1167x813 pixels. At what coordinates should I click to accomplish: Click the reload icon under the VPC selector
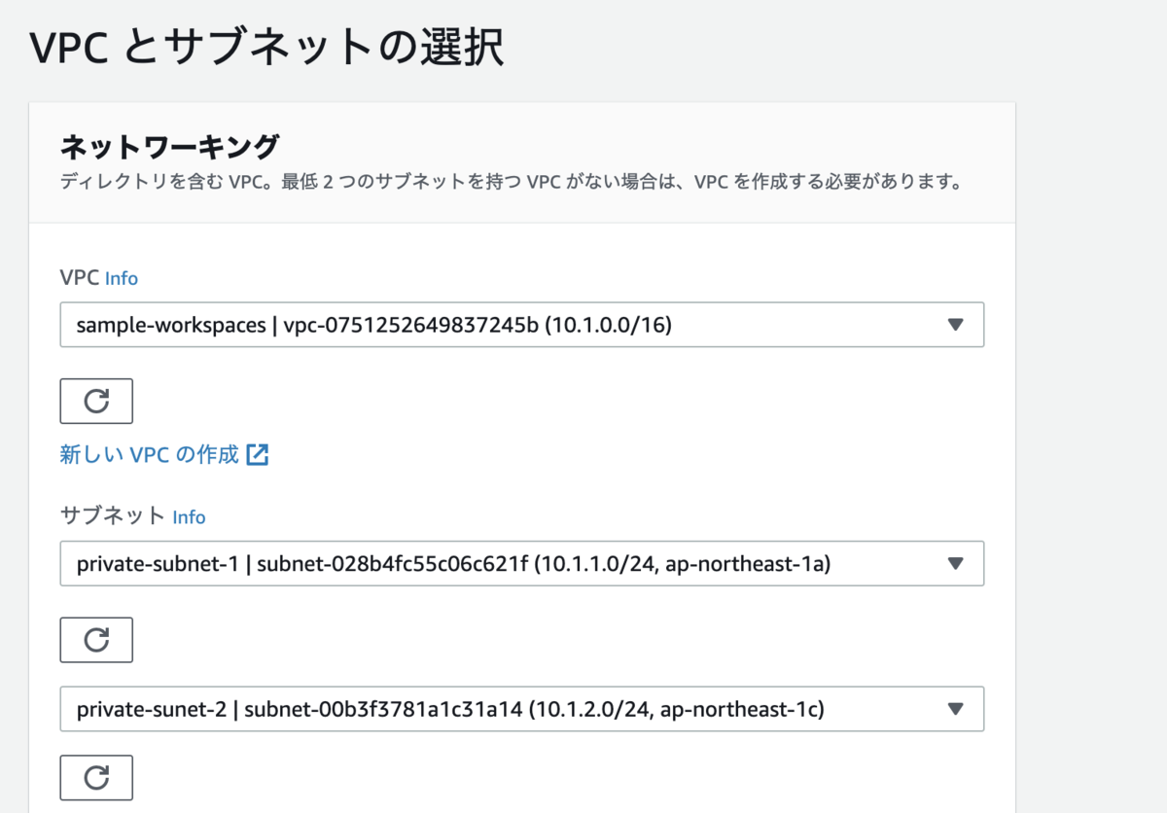point(95,401)
